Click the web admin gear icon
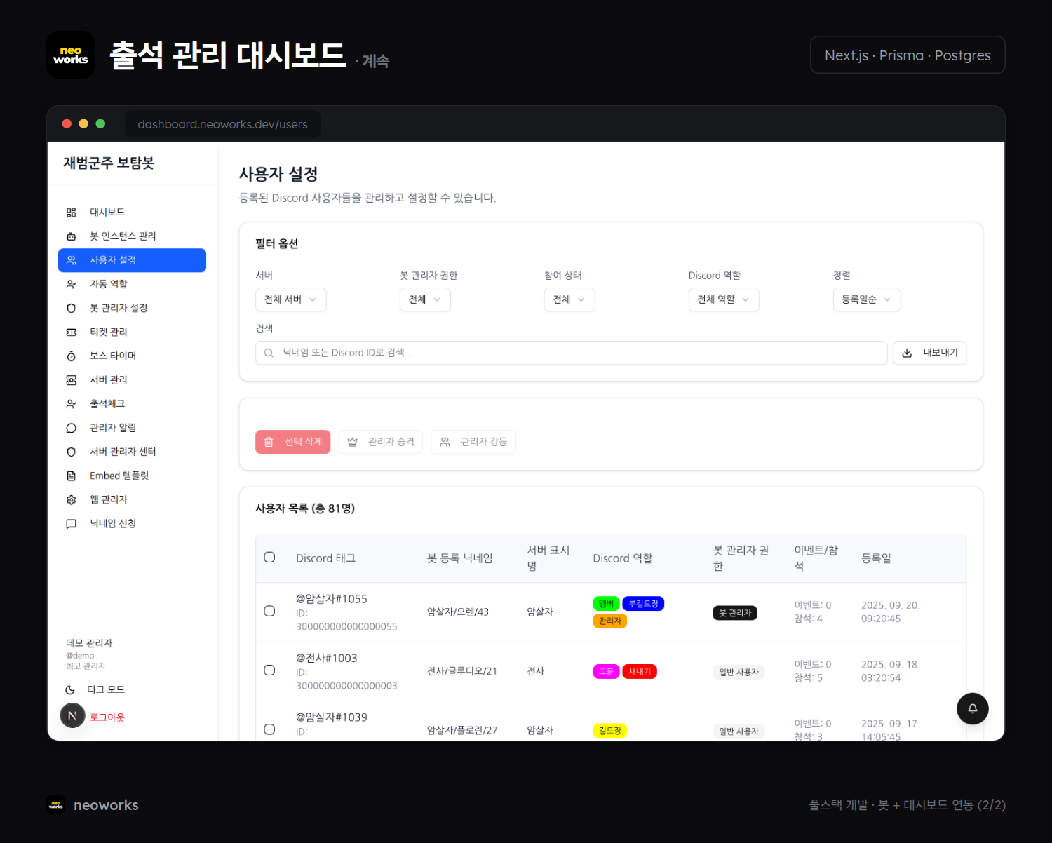The image size is (1052, 843). click(x=71, y=500)
